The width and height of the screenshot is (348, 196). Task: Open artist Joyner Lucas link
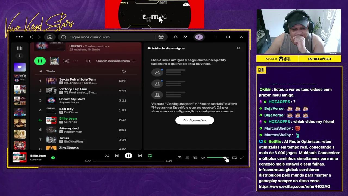coord(69,103)
